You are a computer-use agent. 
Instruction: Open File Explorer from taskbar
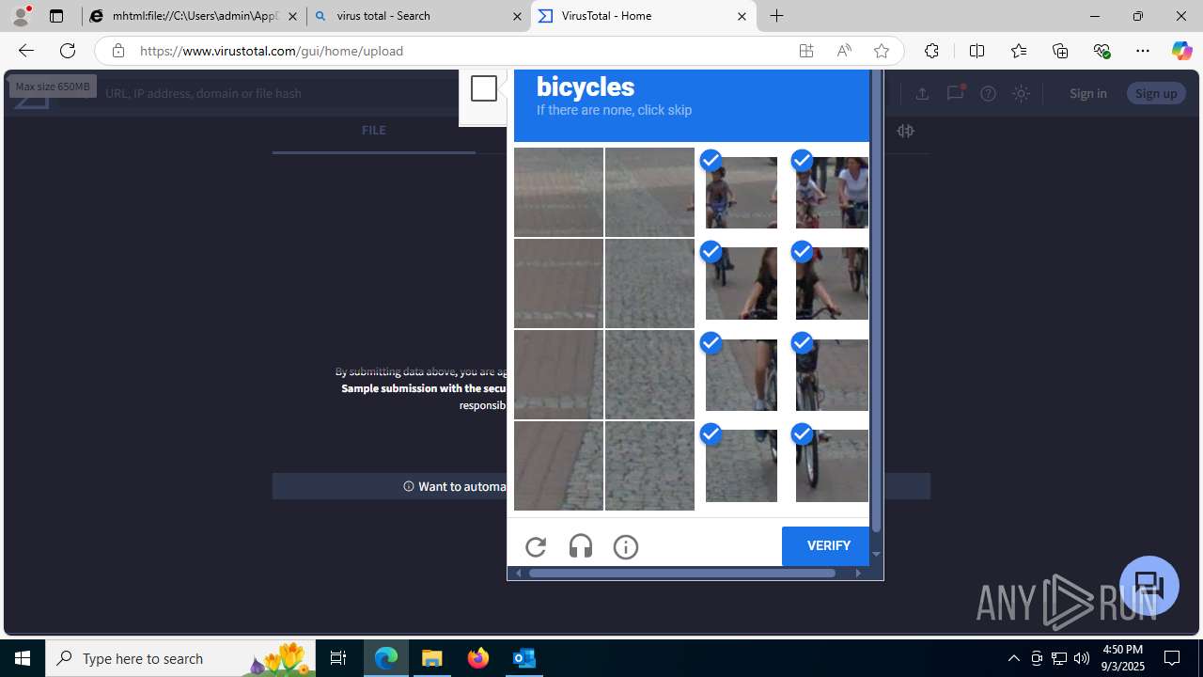(x=432, y=658)
